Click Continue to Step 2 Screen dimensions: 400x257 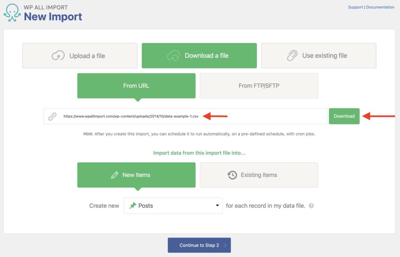click(x=199, y=245)
